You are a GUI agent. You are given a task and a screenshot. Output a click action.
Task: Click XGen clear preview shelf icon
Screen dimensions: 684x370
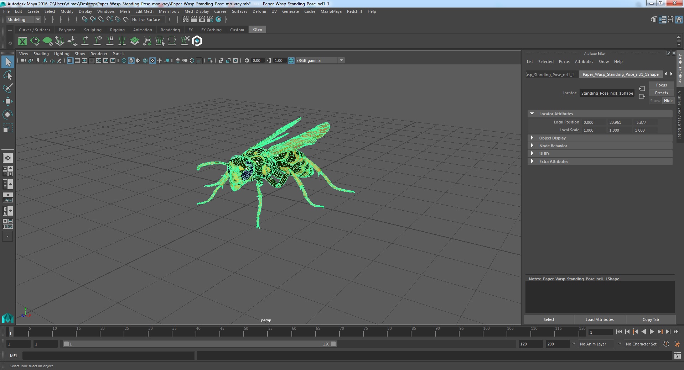tap(47, 41)
